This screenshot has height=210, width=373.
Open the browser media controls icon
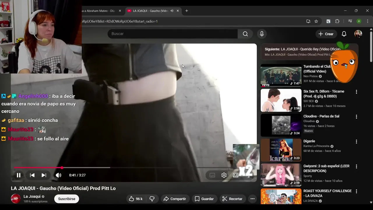coord(350,21)
